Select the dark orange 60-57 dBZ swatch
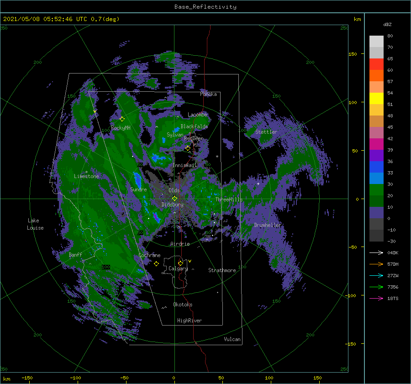411x384 pixels. tap(376, 76)
